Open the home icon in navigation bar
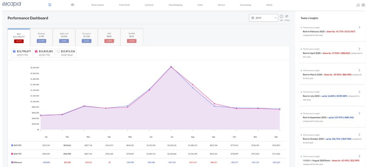 [50, 5]
